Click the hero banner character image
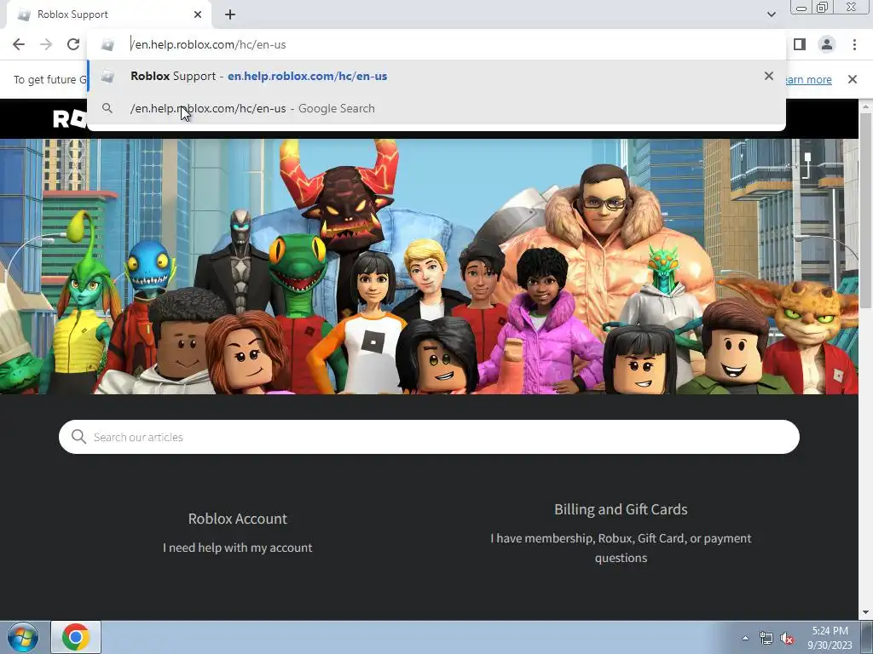 429,267
